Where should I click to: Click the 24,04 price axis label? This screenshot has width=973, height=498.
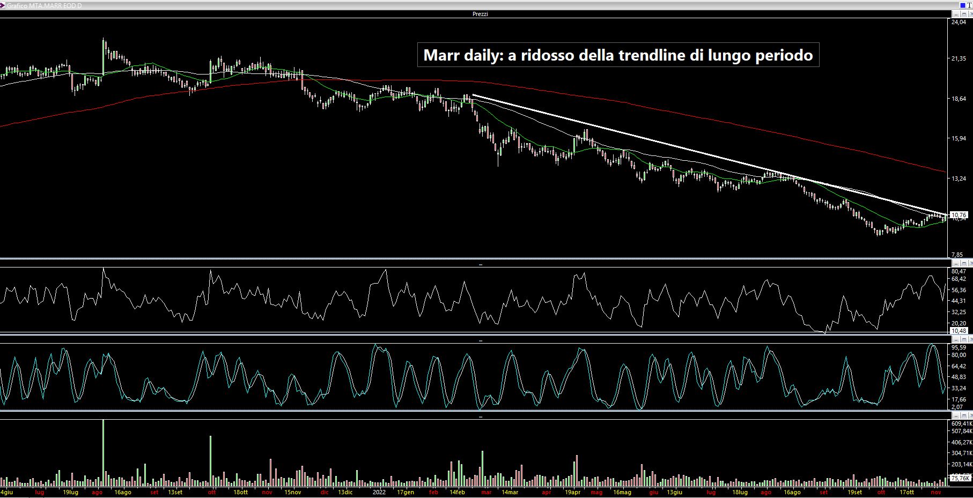[959, 22]
